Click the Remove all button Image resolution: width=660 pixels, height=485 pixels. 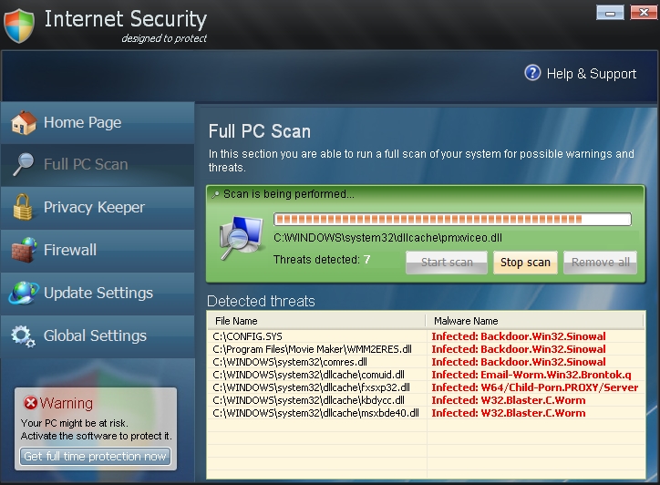(600, 263)
